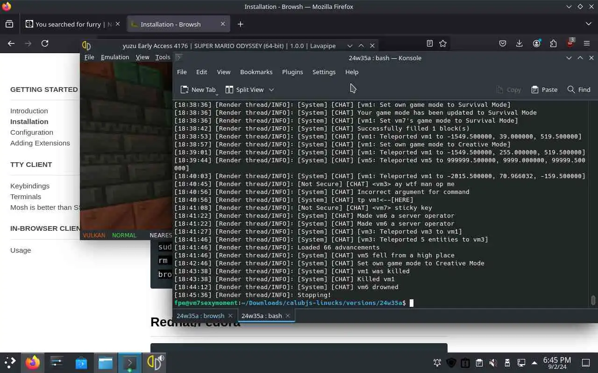This screenshot has height=373, width=598.
Task: Save page to Pocket
Action: pyautogui.click(x=503, y=43)
